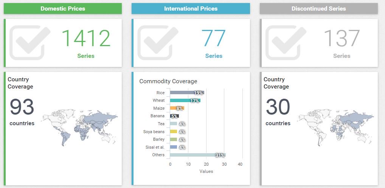This screenshot has width=385, height=188.
Task: Click the Banana bar at 5%
Action: click(175, 116)
